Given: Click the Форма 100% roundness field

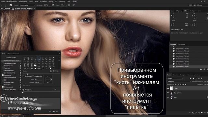Looking at the screenshot, I should 38,82.
